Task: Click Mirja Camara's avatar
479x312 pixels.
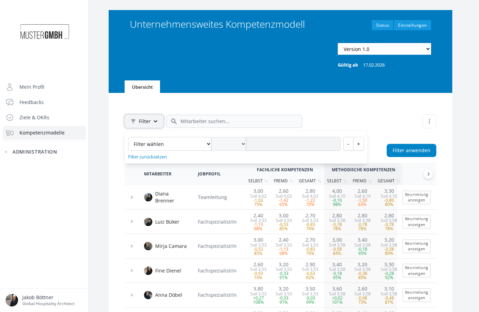Action: click(x=148, y=246)
